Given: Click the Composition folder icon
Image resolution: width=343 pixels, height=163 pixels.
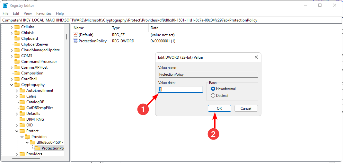Looking at the screenshot, I should 17,73.
